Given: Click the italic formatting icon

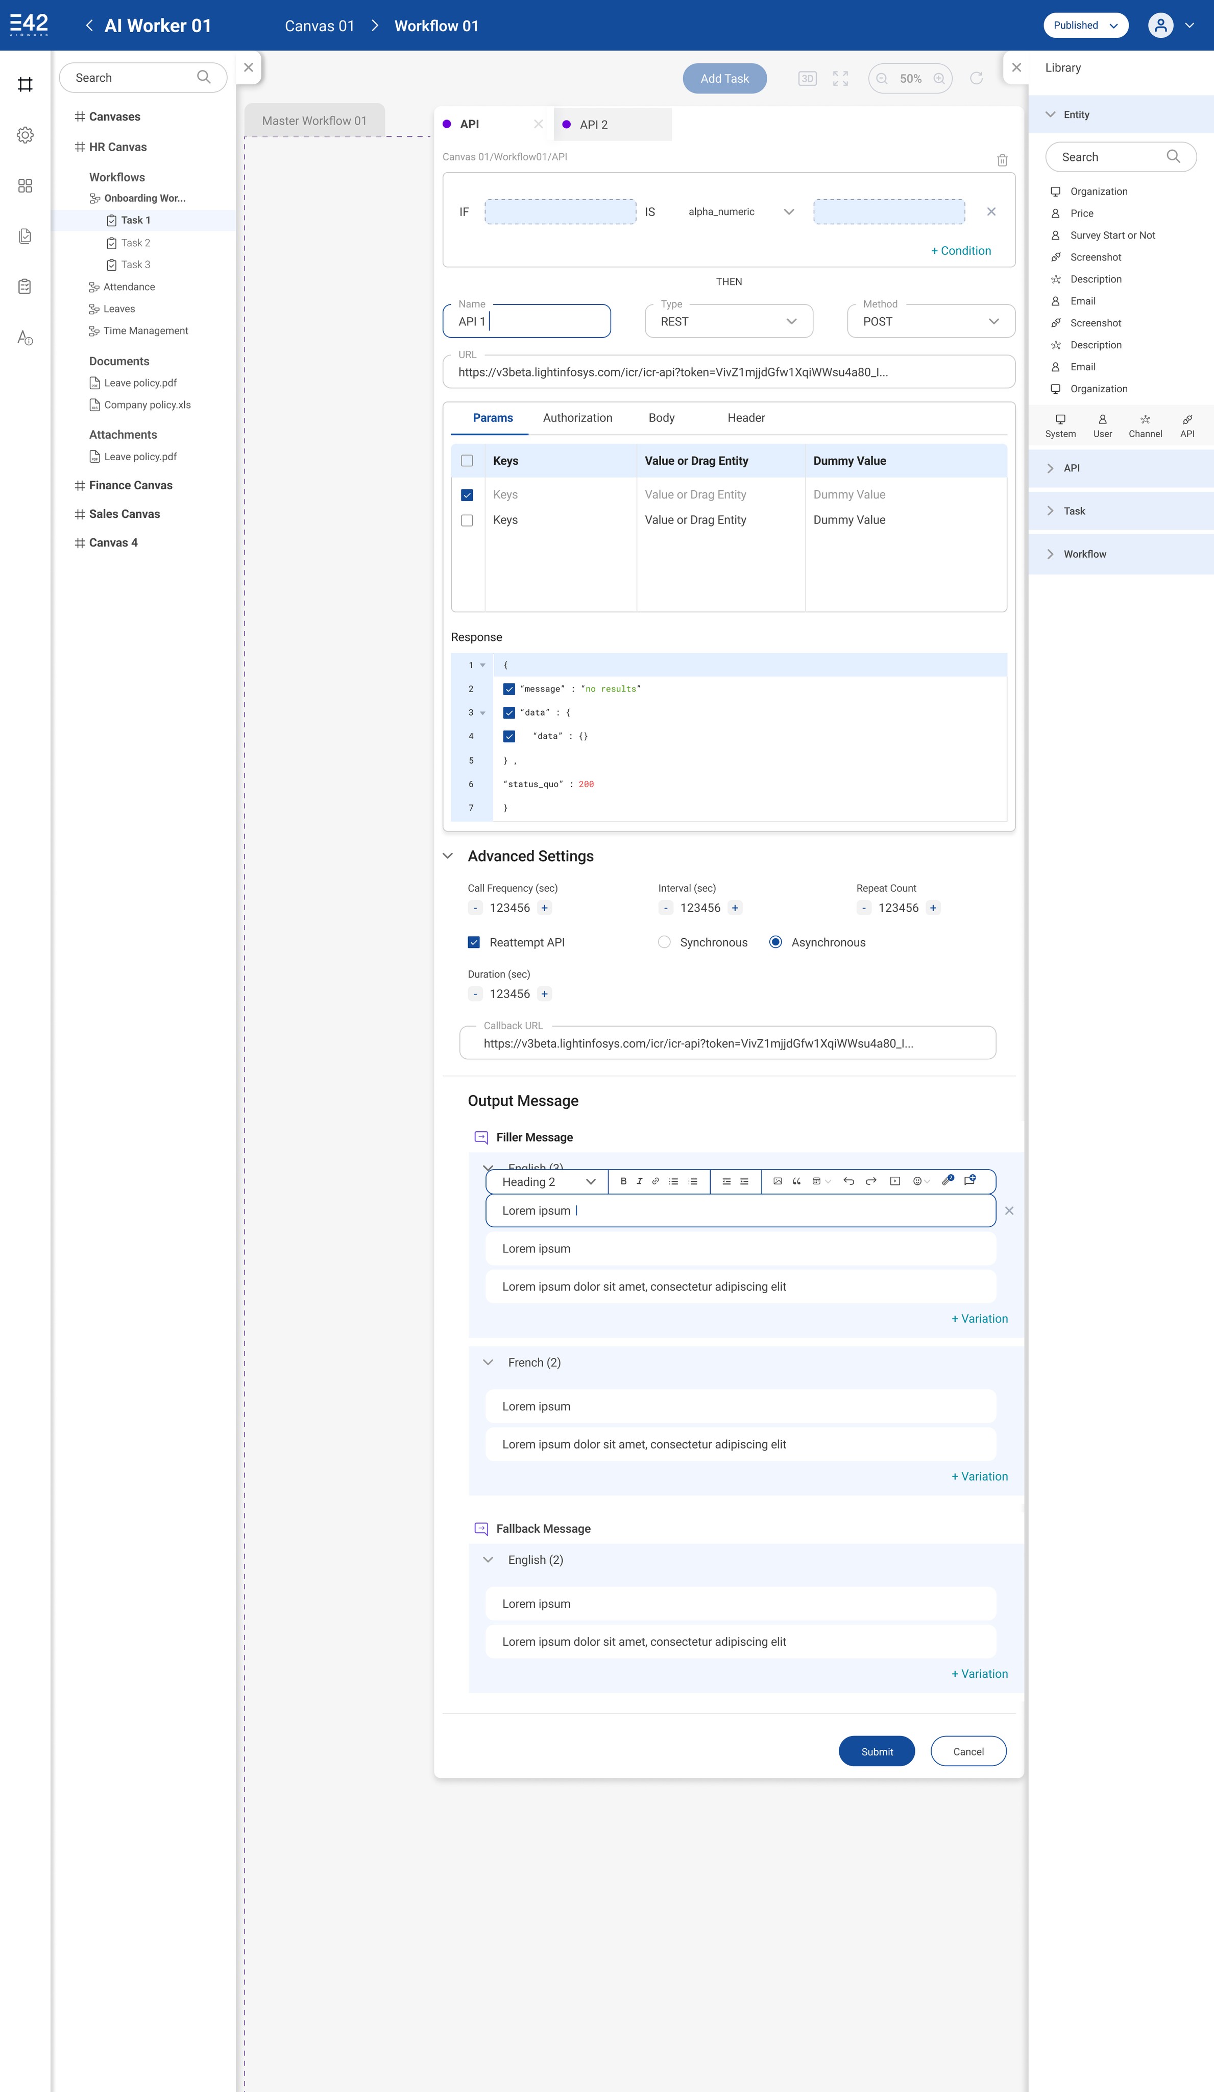Looking at the screenshot, I should pyautogui.click(x=639, y=1181).
